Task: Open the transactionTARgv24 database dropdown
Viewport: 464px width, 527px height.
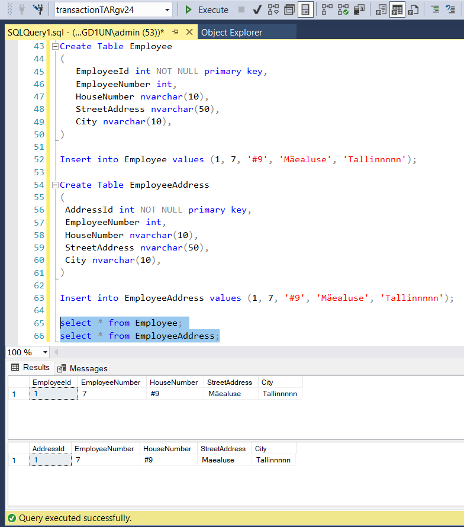Action: (167, 10)
